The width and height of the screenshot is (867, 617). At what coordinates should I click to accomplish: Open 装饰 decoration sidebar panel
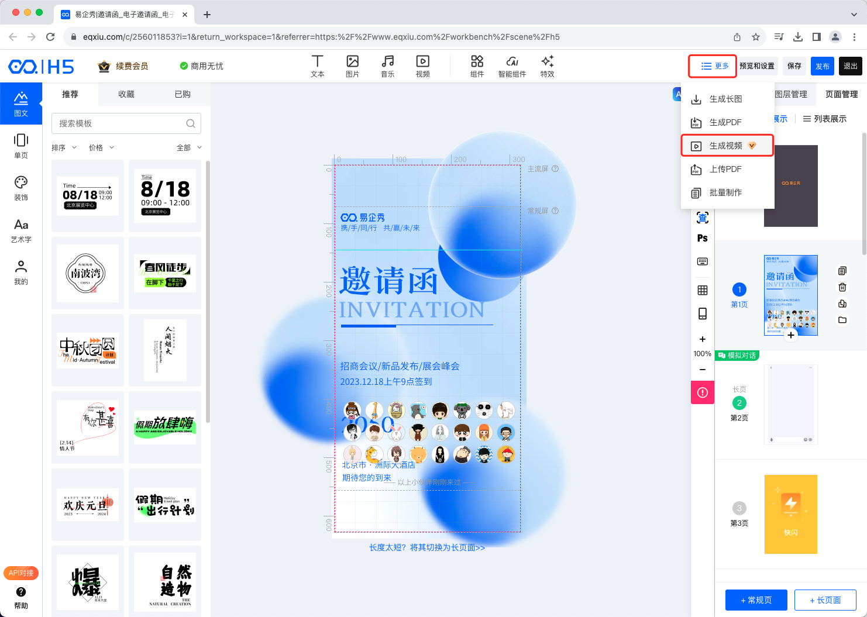[x=21, y=188]
